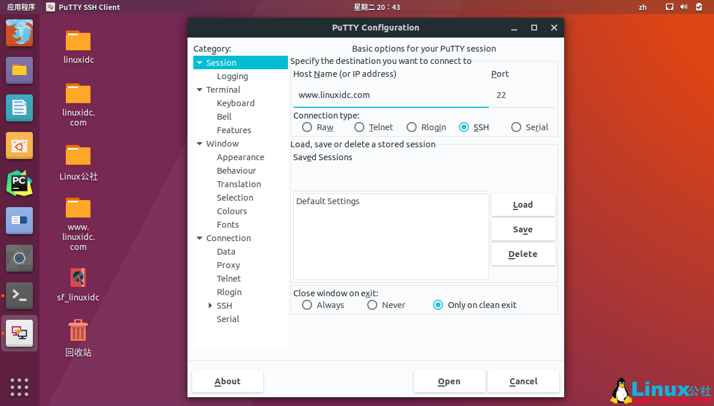Open the Files manager dock icon
Viewport: 714px width, 406px height.
click(x=19, y=70)
